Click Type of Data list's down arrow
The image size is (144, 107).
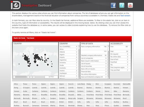108,78
